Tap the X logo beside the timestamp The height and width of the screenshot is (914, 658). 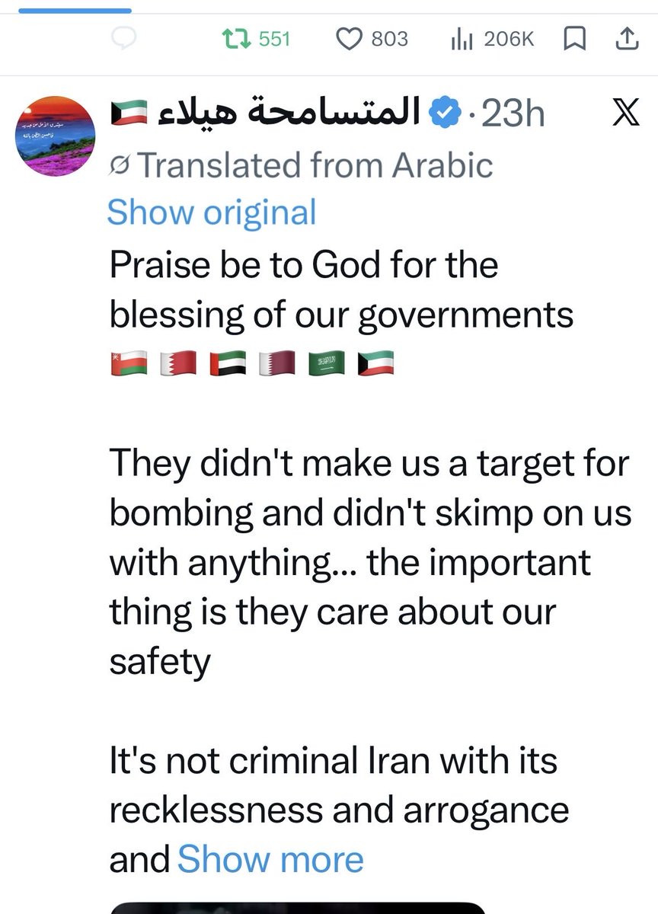[x=625, y=113]
